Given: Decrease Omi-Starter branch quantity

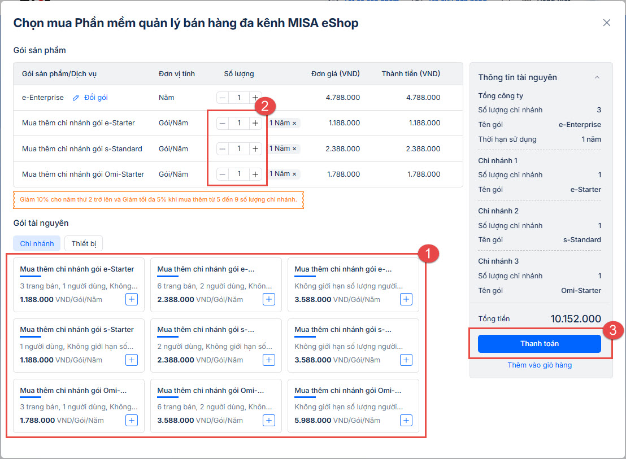Looking at the screenshot, I should coord(223,174).
